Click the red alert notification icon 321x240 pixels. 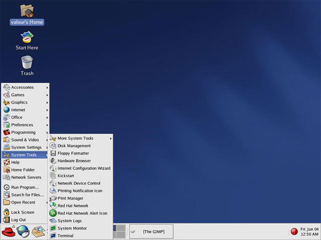pyautogui.click(x=294, y=231)
